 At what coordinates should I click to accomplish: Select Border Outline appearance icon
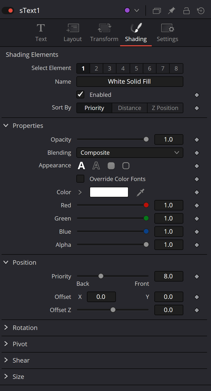tap(126, 166)
